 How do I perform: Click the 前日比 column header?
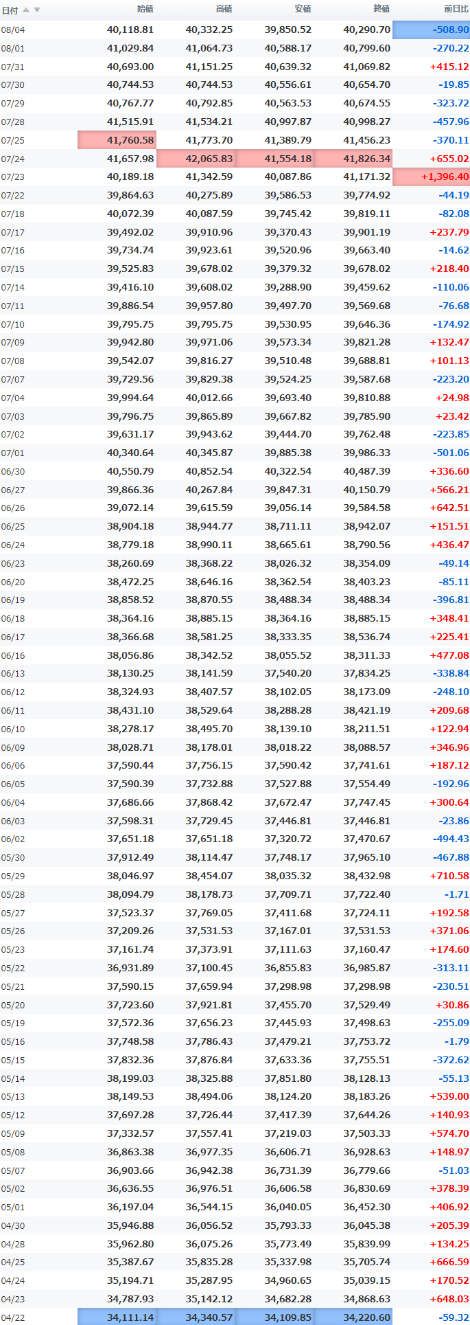[x=456, y=9]
